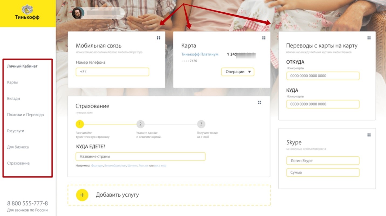Click the Тинькофф logo

(27, 12)
